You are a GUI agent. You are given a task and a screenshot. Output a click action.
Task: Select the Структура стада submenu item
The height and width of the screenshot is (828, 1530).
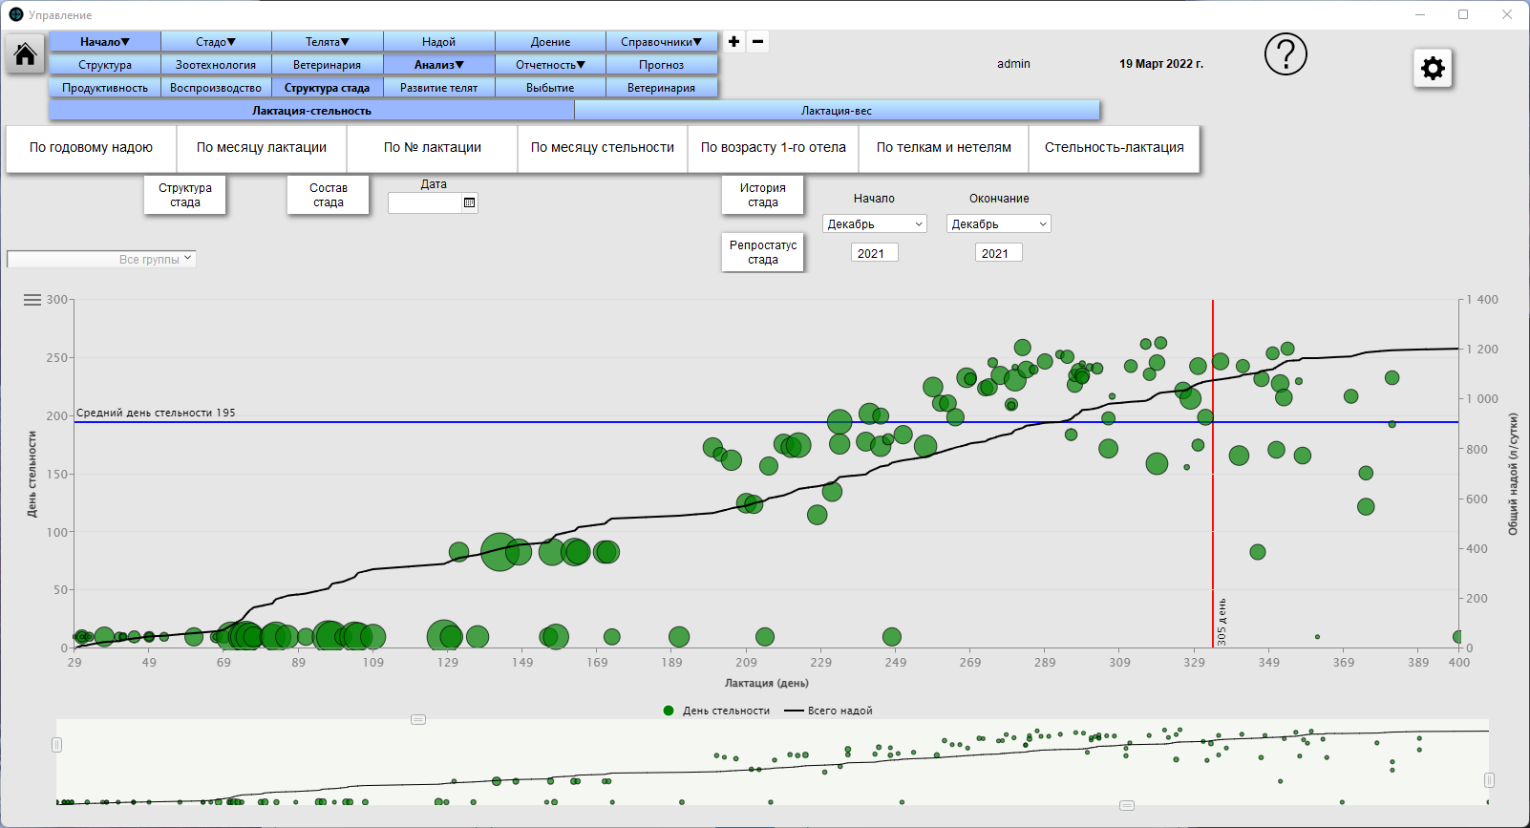[x=328, y=88]
